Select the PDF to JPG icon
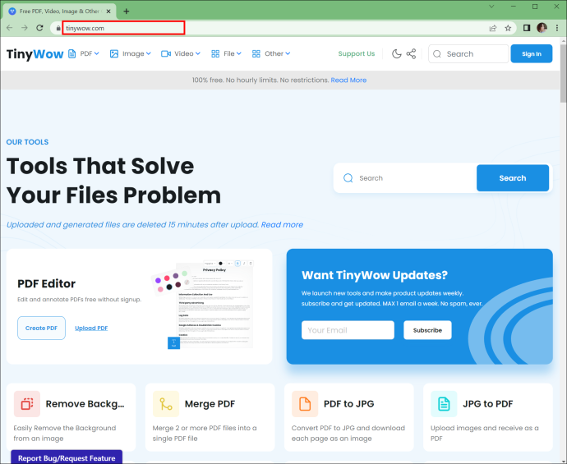The width and height of the screenshot is (567, 464). 305,404
